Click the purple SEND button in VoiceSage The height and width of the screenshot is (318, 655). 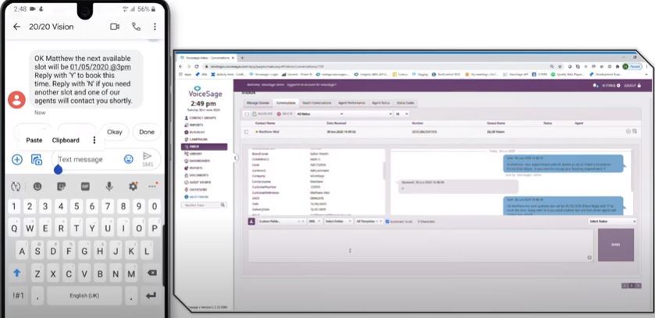tap(616, 245)
